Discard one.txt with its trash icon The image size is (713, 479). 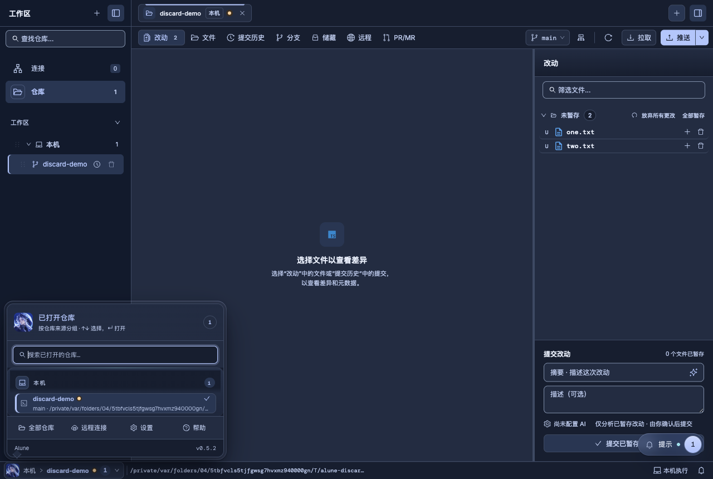click(701, 132)
